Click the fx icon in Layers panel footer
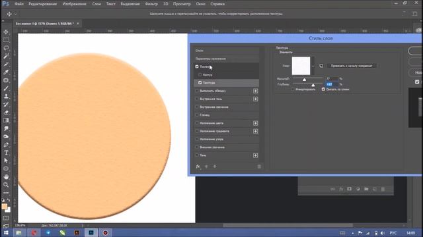 341,189
